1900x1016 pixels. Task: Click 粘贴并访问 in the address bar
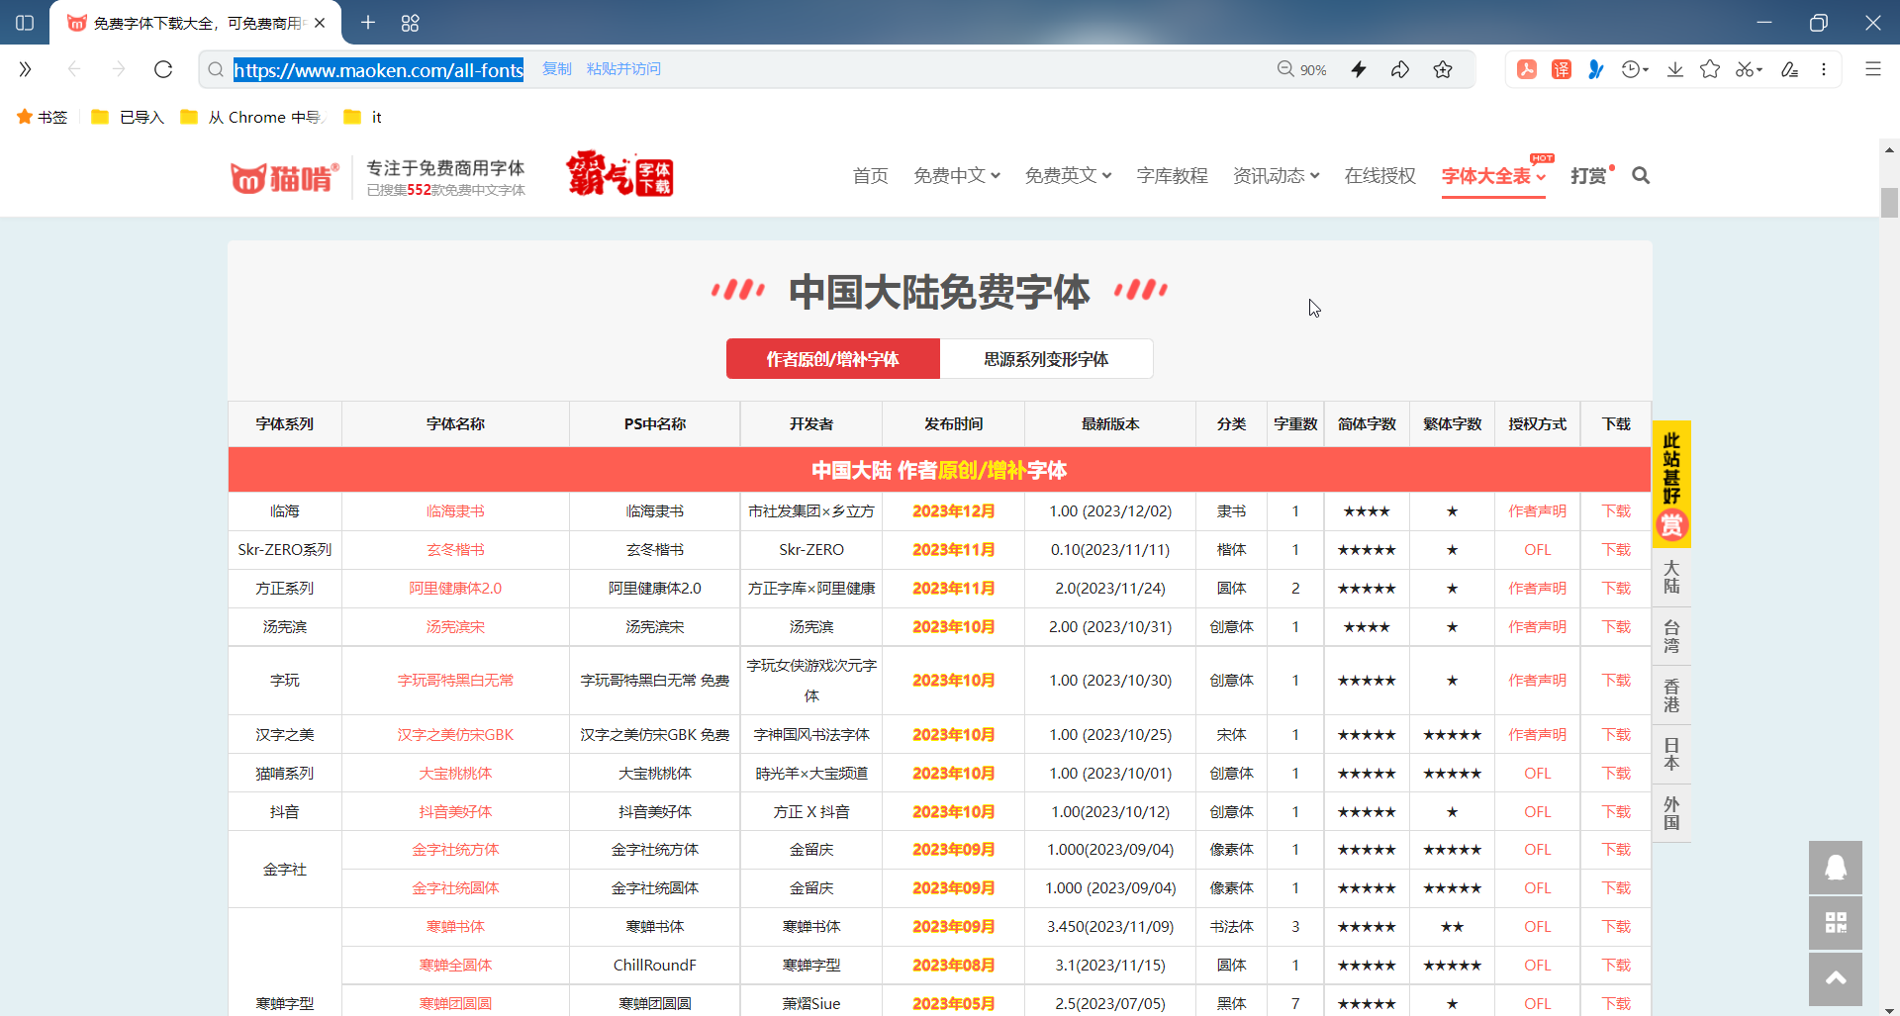(623, 69)
